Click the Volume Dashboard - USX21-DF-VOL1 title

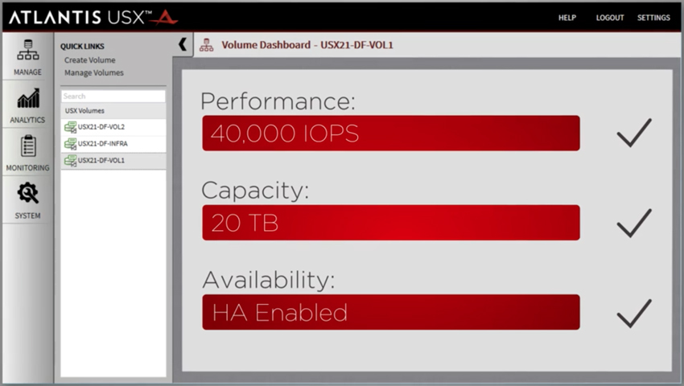click(307, 45)
